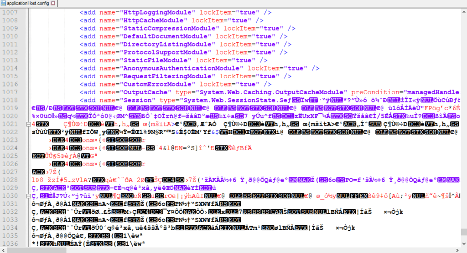Click the vertical scrollbar up arrow

pos(464,12)
